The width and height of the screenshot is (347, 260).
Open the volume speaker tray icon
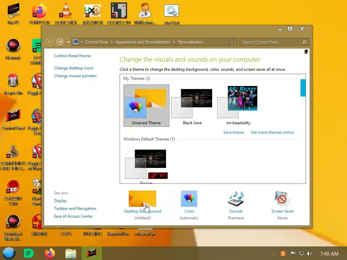tap(309, 253)
